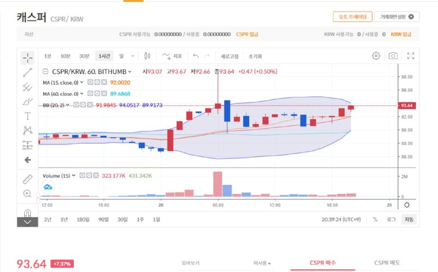Image resolution: width=438 pixels, height=272 pixels.
Task: Click the KRW 입금 link
Action: coord(401,34)
